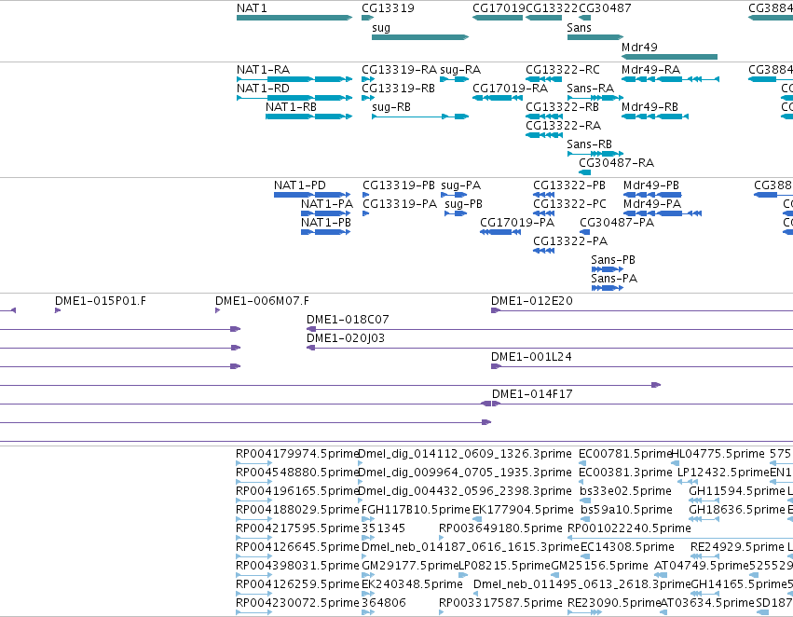Select EST RE24929.5prime
This screenshot has height=617, width=793.
pyautogui.click(x=705, y=556)
